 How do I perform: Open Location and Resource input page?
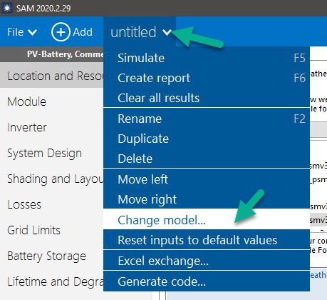click(52, 76)
